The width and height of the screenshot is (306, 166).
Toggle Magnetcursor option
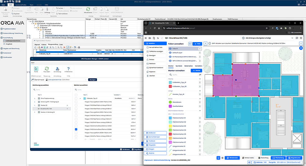click(x=294, y=158)
